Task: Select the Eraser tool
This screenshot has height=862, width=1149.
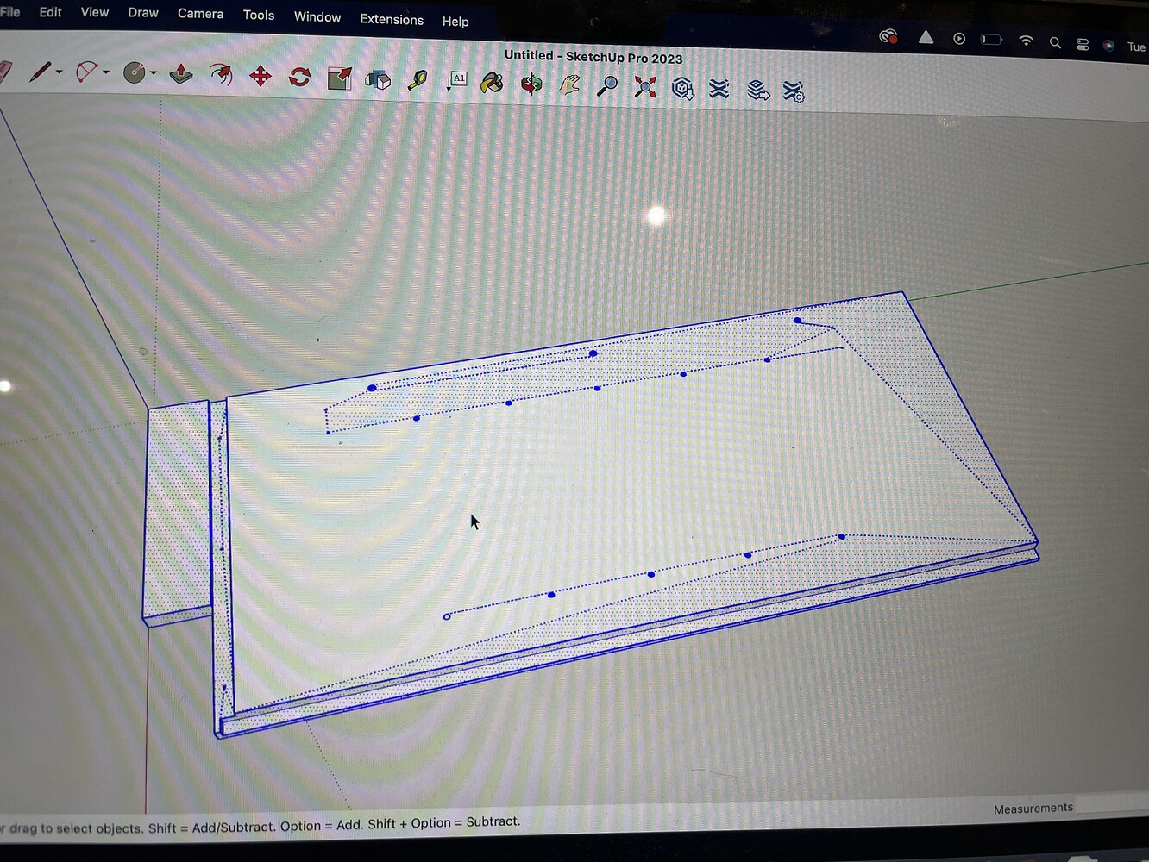Action: (4, 73)
